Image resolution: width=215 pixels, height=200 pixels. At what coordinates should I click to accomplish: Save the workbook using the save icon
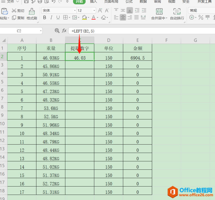tap(26, 1)
